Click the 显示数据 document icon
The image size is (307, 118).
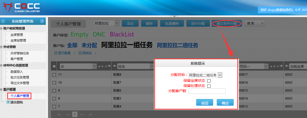(x=56, y=53)
